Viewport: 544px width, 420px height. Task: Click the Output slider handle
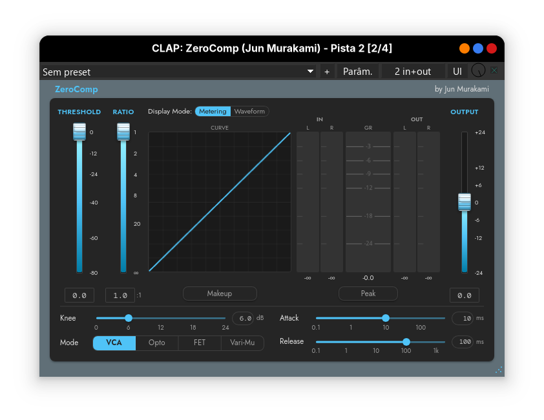coord(464,202)
